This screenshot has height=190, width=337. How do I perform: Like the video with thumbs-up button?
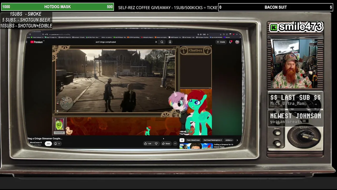pos(148,144)
